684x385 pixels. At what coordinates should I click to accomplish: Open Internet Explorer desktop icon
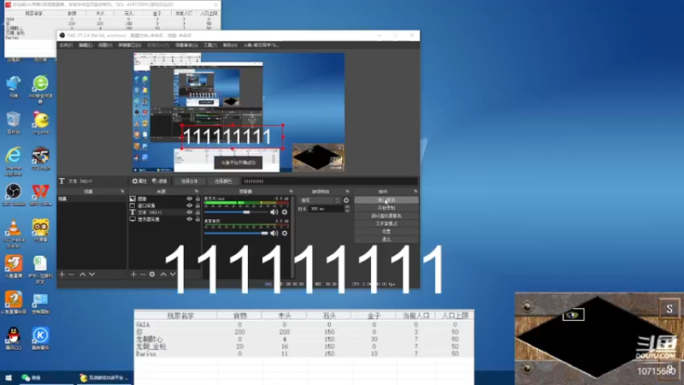14,161
